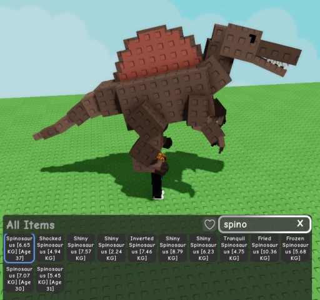This screenshot has height=300, width=320.
Task: Pick Shiny Spinosaurus 6.23 KG item
Action: click(x=203, y=248)
